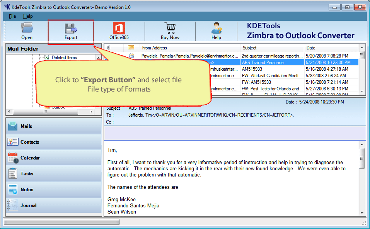The height and width of the screenshot is (229, 370).
Task: Minimize the converter window
Action: click(334, 7)
